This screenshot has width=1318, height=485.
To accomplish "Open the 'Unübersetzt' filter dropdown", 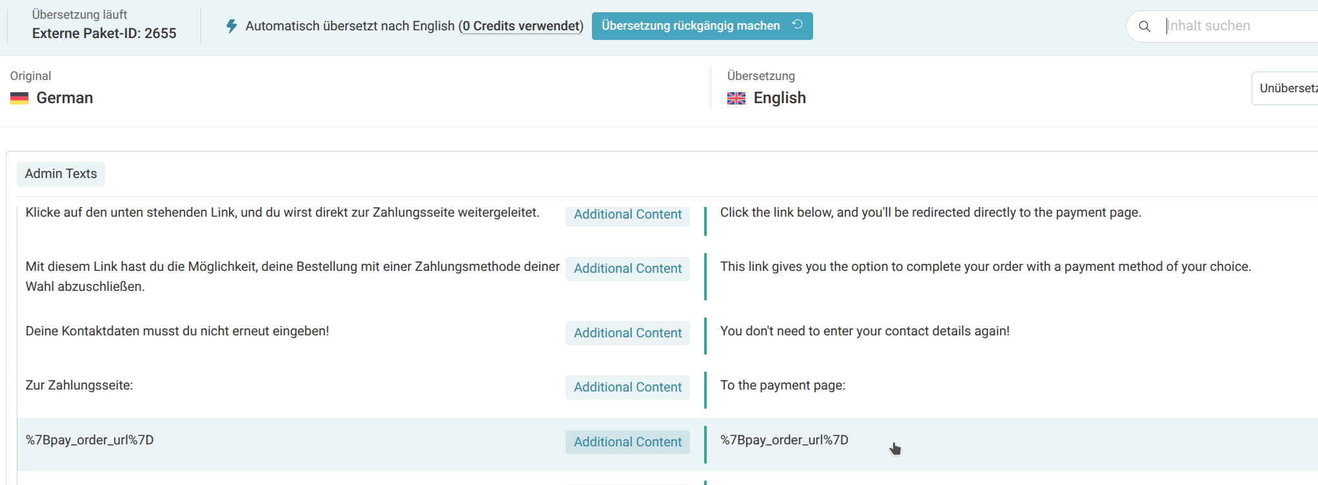I will pyautogui.click(x=1287, y=88).
